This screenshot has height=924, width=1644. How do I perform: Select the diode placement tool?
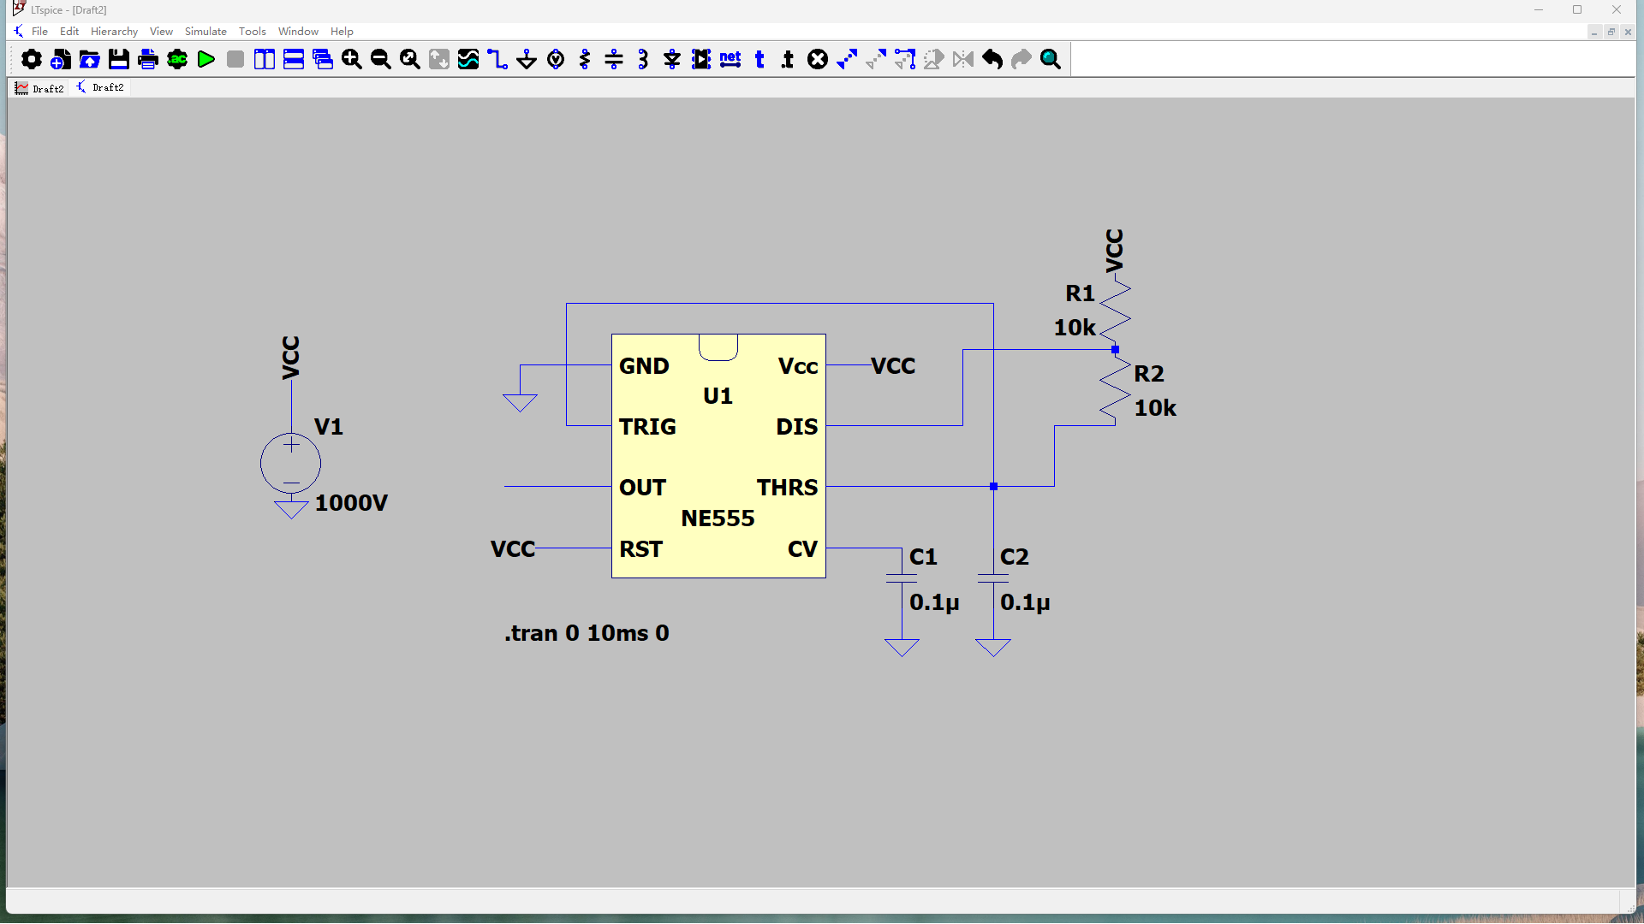coord(672,59)
